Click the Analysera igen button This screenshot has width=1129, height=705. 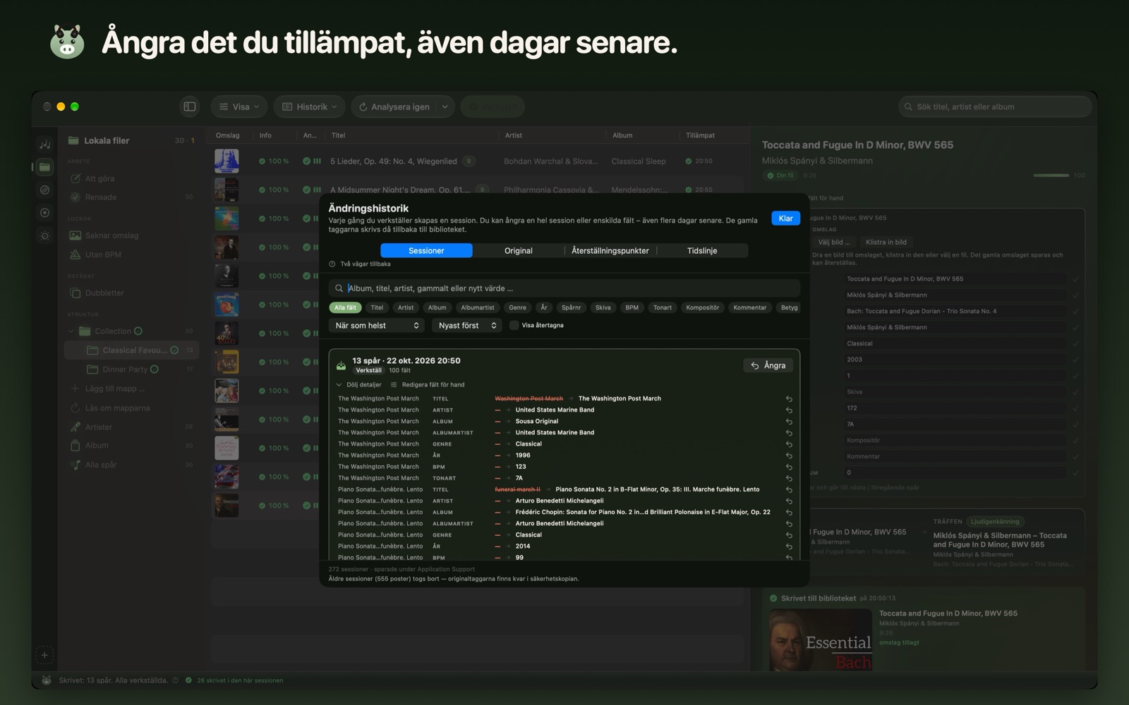[x=394, y=106]
